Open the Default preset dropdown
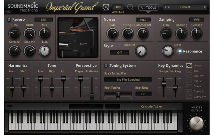This screenshot has width=214, height=135. click(x=185, y=7)
